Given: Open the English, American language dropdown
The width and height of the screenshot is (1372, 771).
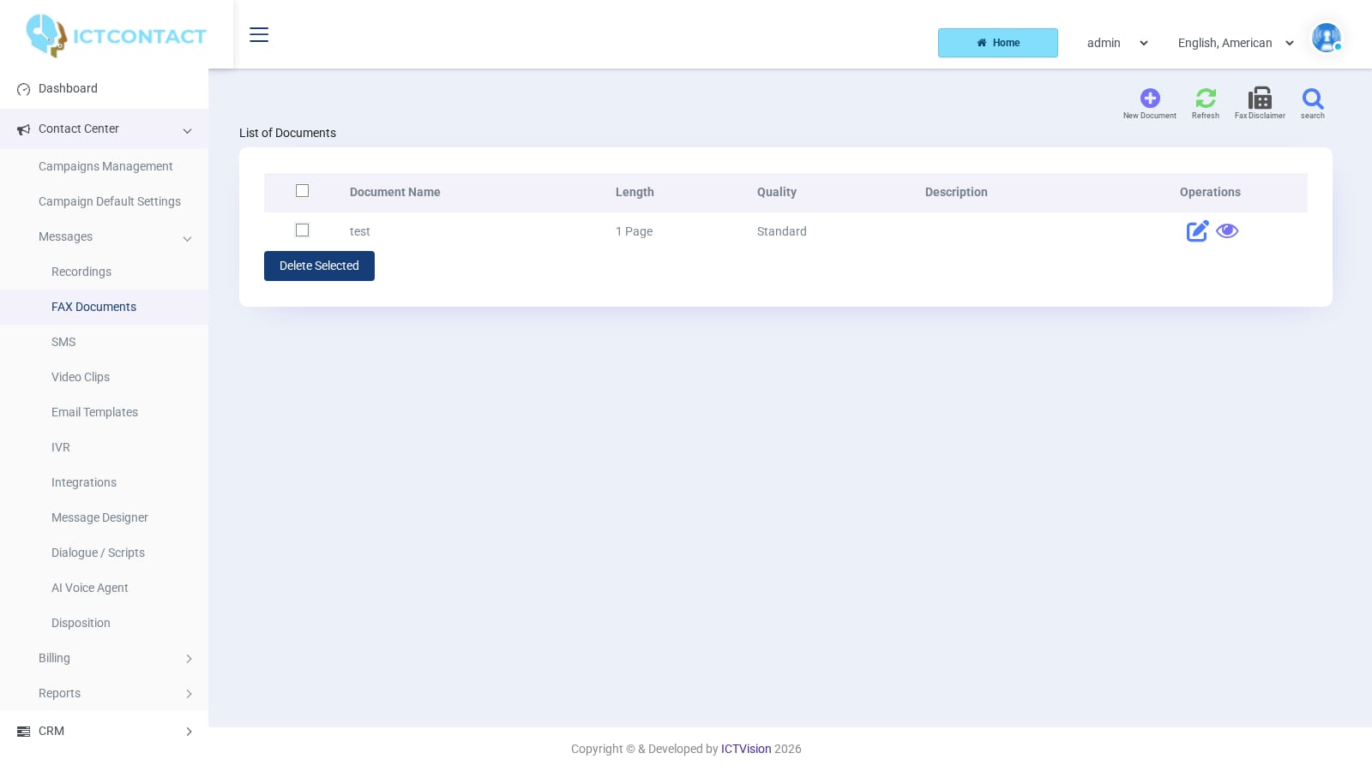Looking at the screenshot, I should [x=1236, y=43].
